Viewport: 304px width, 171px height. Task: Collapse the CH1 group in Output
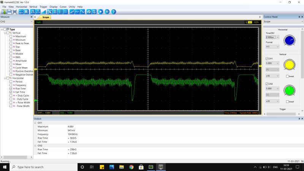35,123
